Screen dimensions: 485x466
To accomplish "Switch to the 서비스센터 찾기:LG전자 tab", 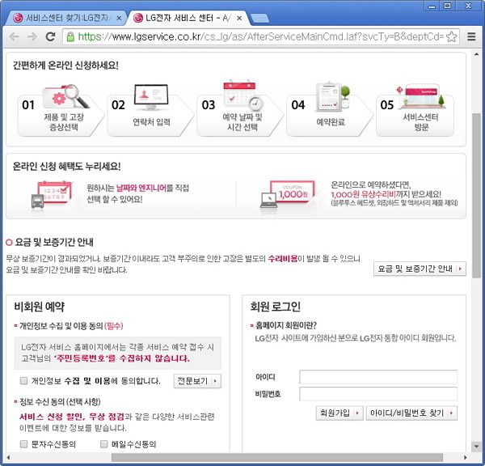I will coord(65,18).
